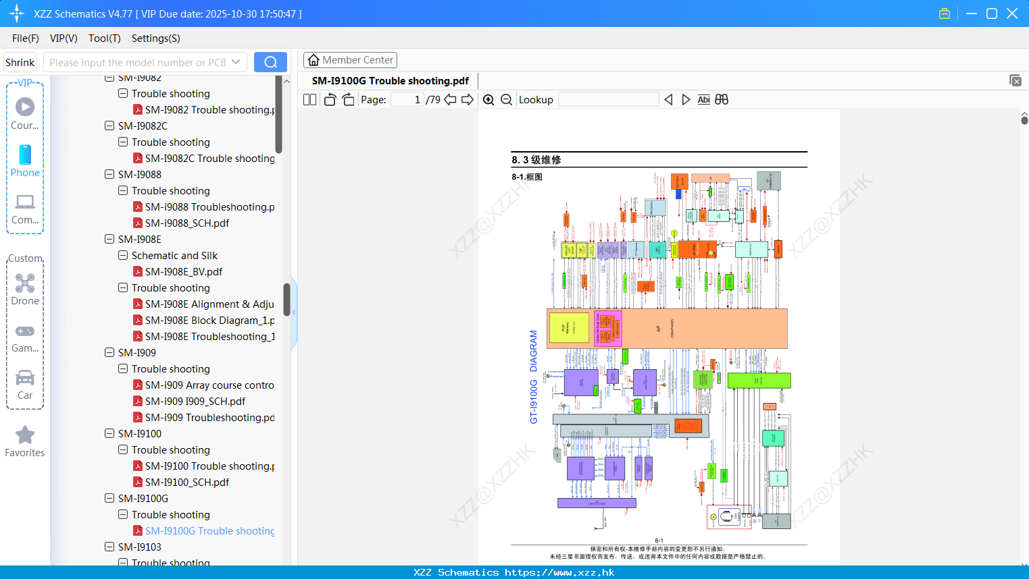
Task: Rotate page clockwise
Action: (x=348, y=99)
